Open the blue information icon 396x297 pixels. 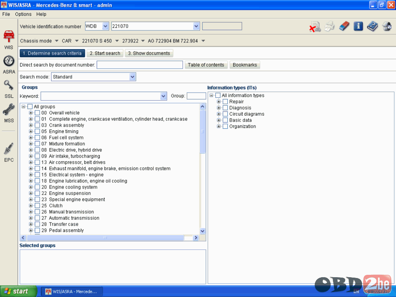pyautogui.click(x=358, y=26)
